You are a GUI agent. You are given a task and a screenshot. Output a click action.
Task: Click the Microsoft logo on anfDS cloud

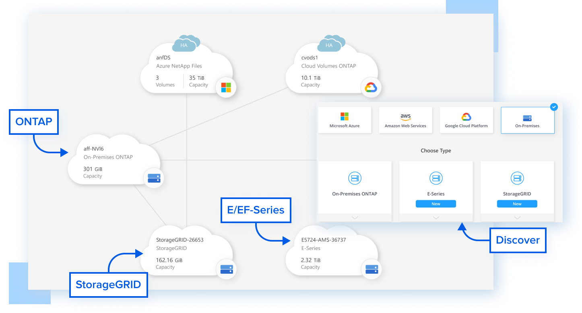[x=226, y=87]
